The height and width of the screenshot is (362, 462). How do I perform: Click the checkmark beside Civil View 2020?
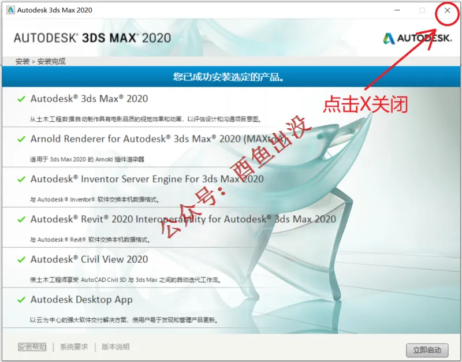pos(21,259)
